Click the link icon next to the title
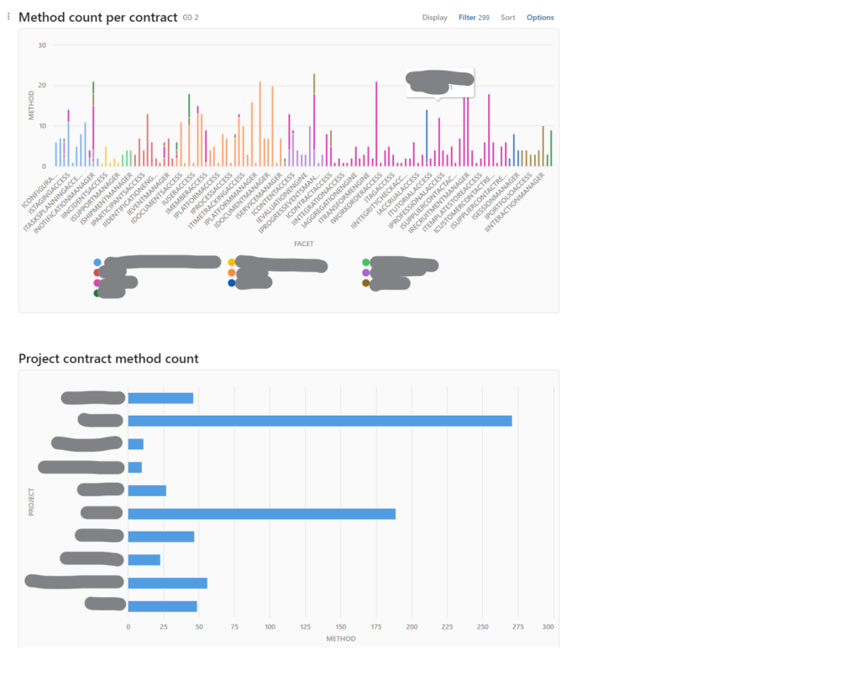860x686 pixels. (x=188, y=18)
